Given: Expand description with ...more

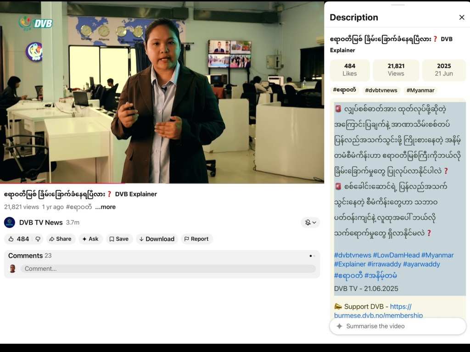Looking at the screenshot, I should coord(105,207).
